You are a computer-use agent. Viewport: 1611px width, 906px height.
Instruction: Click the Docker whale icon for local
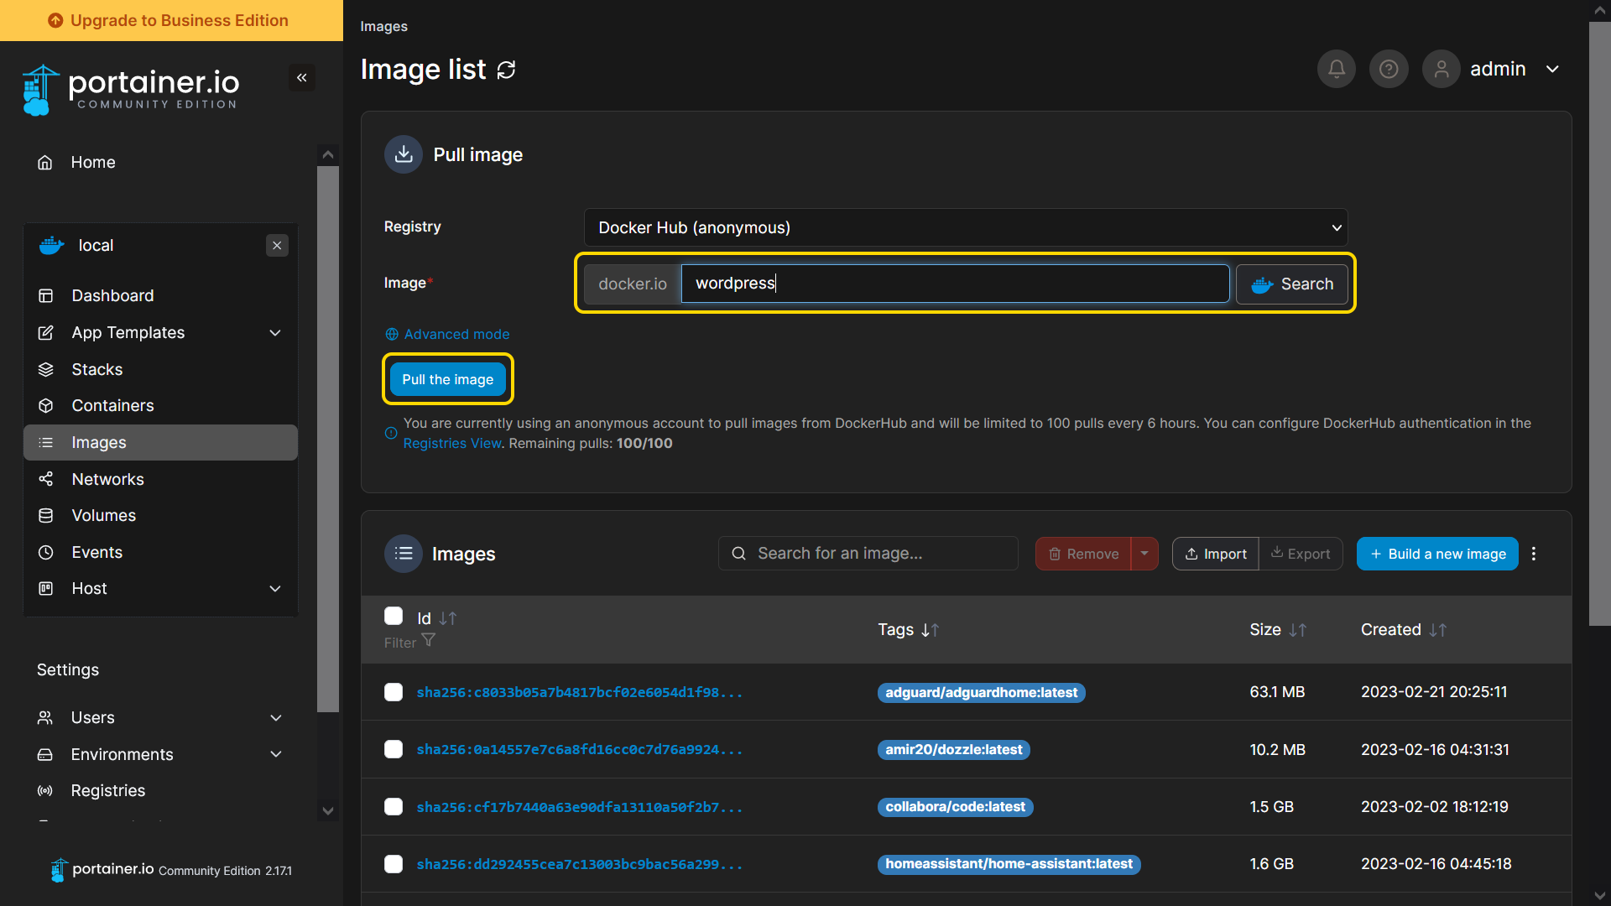[52, 246]
